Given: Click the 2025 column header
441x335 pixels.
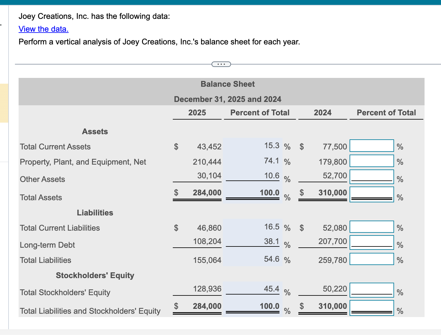Looking at the screenshot, I should (197, 113).
